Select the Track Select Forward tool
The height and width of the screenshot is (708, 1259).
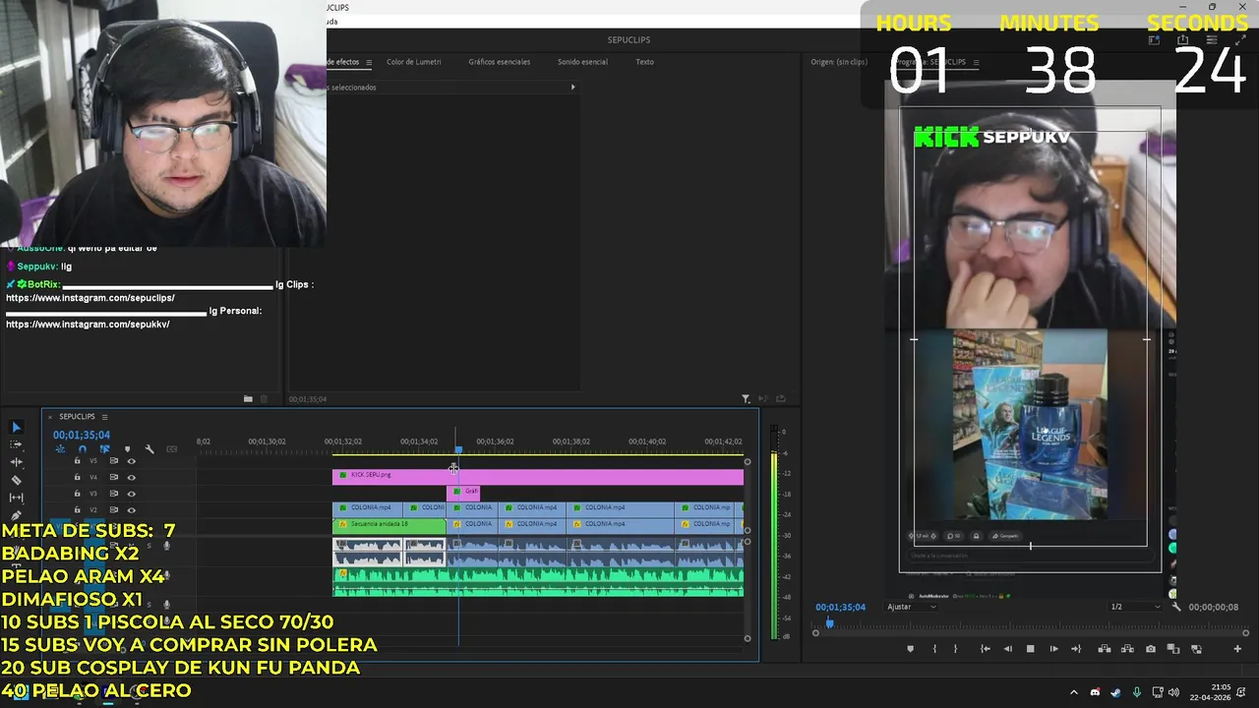pyautogui.click(x=16, y=444)
